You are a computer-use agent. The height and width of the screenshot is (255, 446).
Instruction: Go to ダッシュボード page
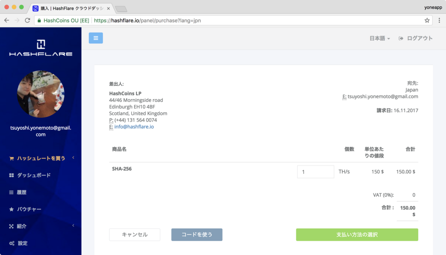tap(34, 176)
